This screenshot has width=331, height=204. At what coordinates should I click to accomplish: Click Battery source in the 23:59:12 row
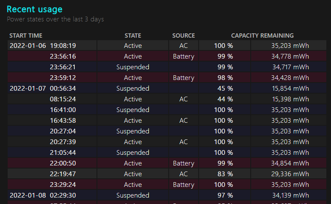[184, 78]
